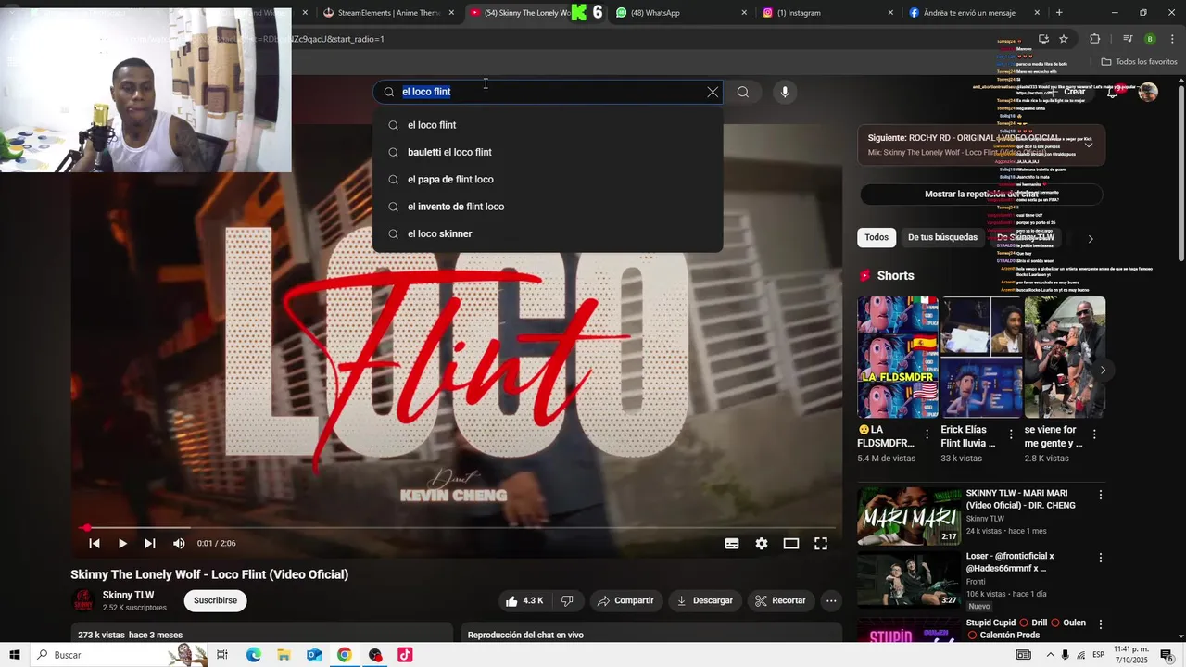The height and width of the screenshot is (667, 1186).
Task: Bookmark this page with the star
Action: point(1064,39)
